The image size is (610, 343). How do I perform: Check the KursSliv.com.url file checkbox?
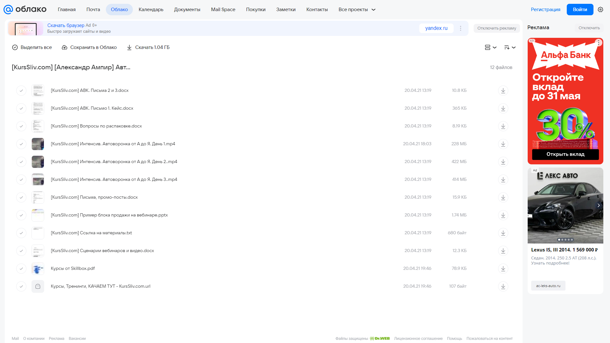(21, 286)
